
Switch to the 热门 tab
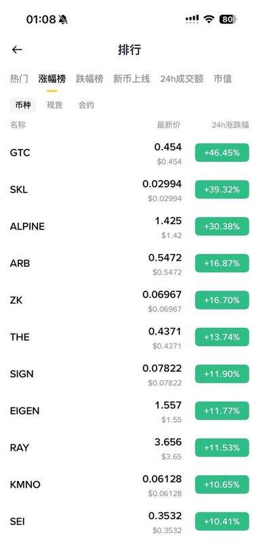point(19,79)
